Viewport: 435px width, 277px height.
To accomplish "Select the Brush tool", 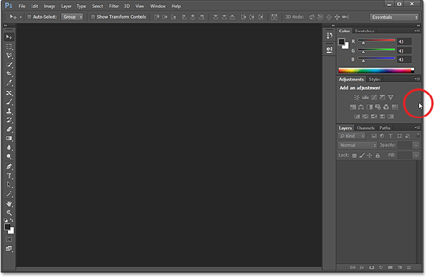I will coord(9,102).
